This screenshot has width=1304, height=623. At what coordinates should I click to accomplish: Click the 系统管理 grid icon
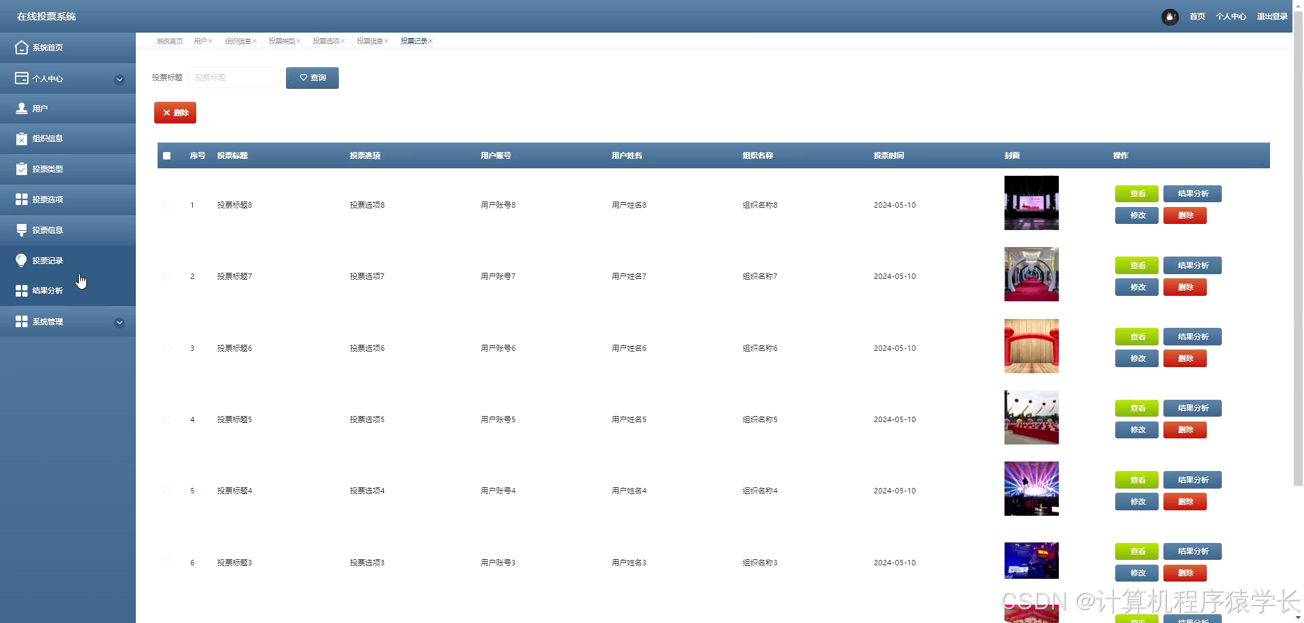22,321
